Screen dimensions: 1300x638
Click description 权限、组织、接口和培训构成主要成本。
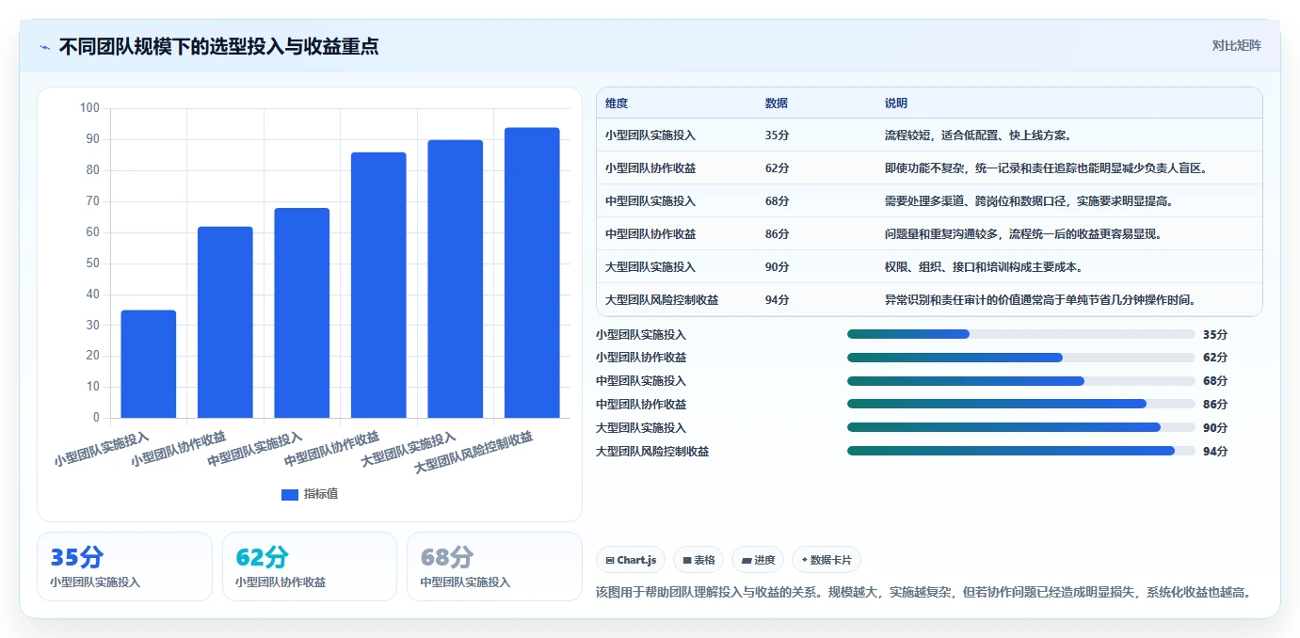tap(984, 267)
